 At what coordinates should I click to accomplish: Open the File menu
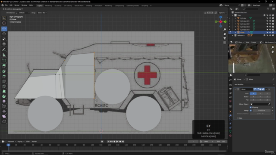coord(6,5)
